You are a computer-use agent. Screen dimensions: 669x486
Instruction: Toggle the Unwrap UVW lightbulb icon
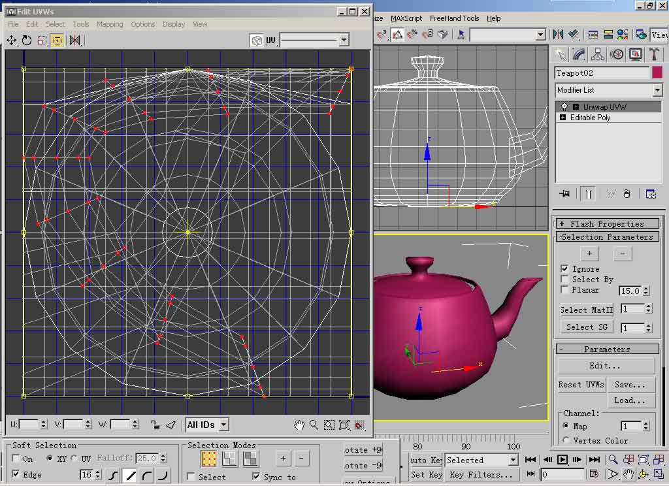[564, 106]
